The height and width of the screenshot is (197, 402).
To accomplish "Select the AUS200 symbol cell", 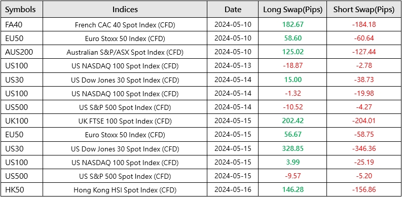I will click(x=22, y=52).
